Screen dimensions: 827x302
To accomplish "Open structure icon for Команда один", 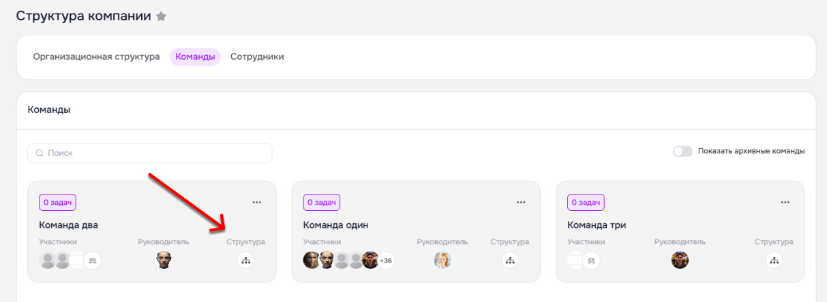I will [x=509, y=260].
